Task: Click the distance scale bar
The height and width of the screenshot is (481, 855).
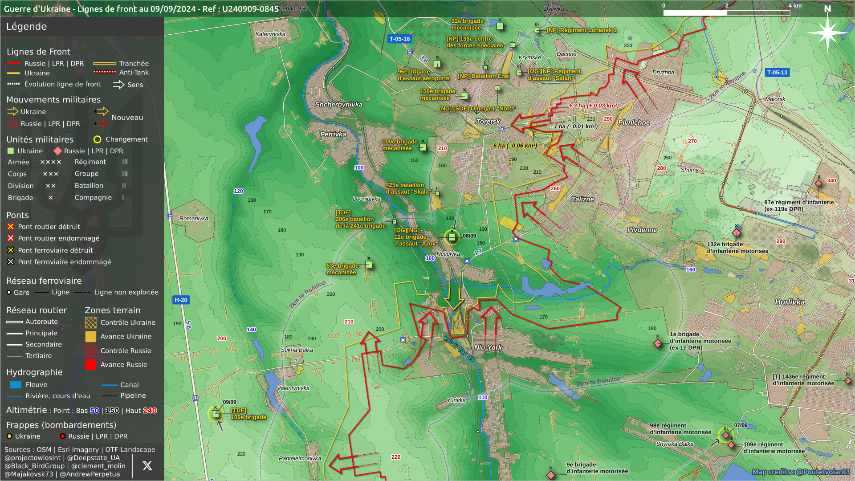Action: click(x=727, y=13)
